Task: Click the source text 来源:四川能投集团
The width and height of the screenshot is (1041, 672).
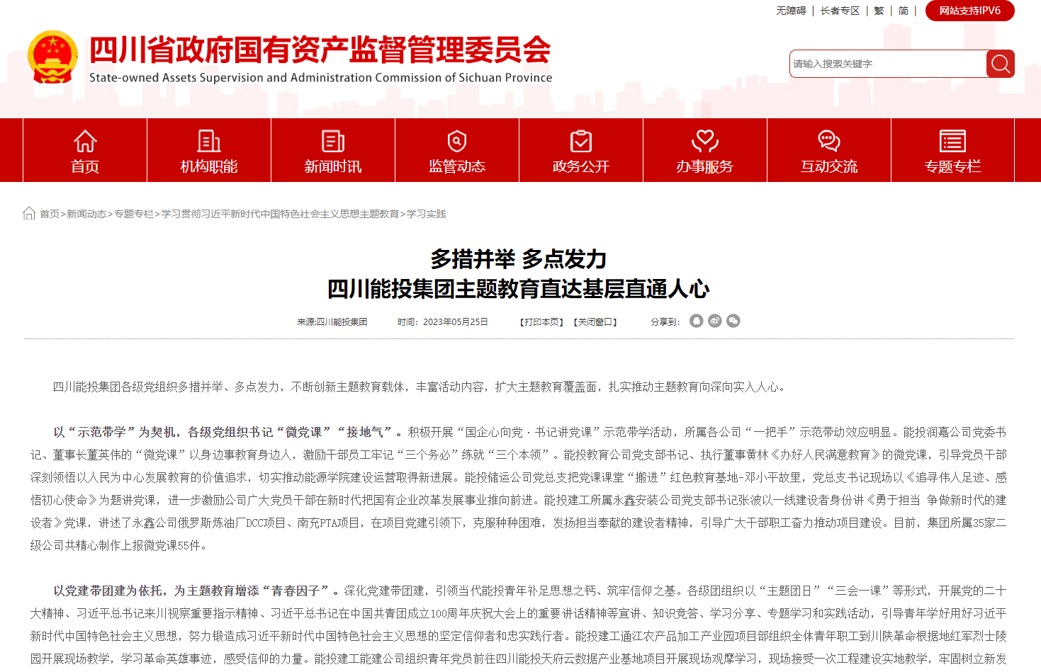Action: coord(332,321)
